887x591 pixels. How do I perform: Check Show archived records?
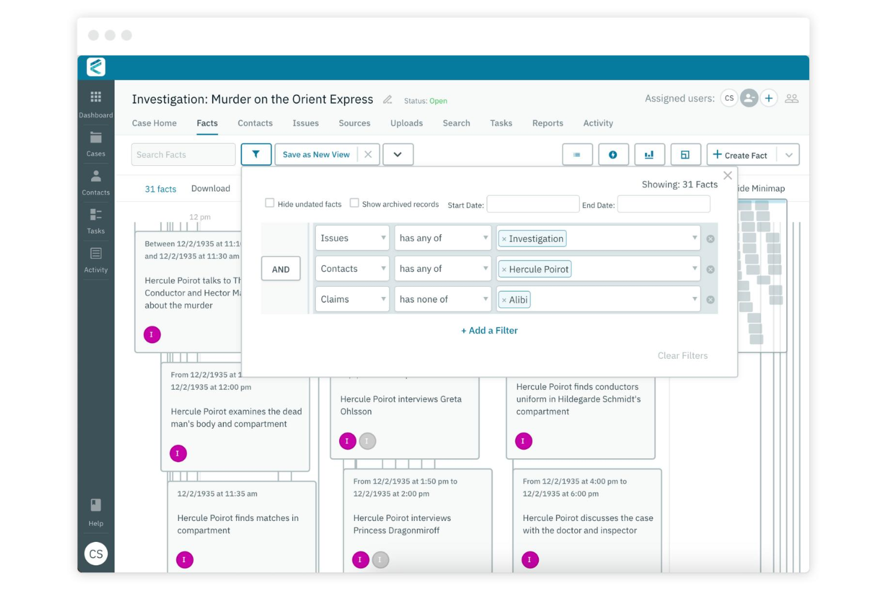[354, 202]
